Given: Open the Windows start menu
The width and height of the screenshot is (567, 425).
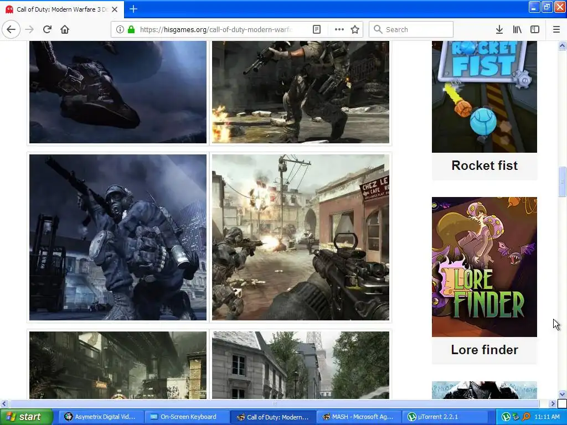Looking at the screenshot, I should (x=26, y=417).
